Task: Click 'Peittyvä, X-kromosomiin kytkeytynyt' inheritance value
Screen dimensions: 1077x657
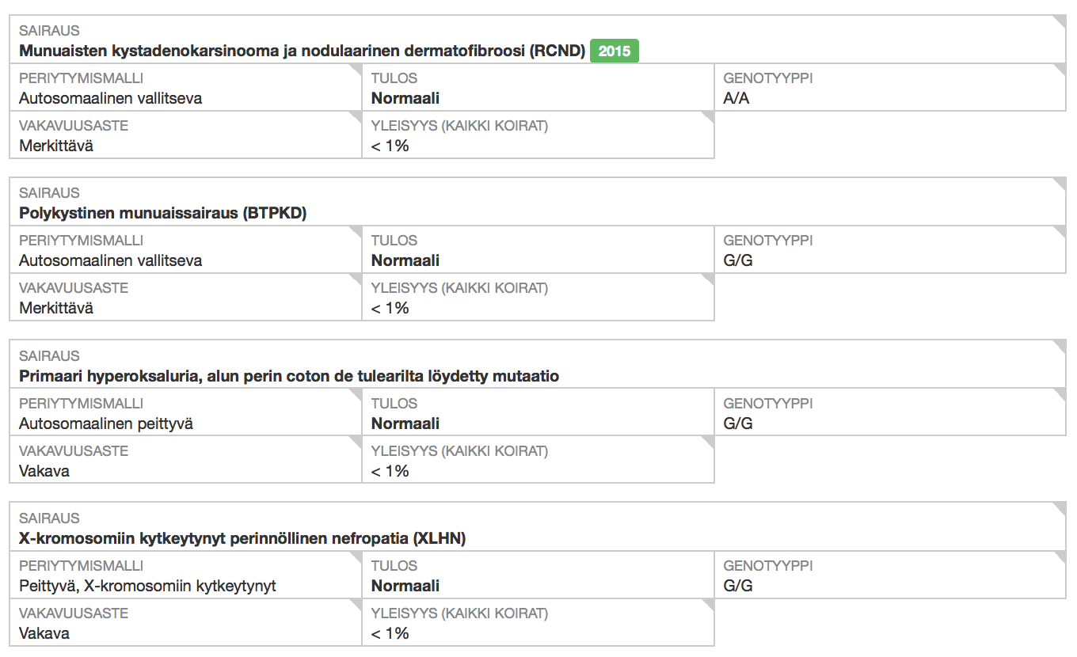Action: (147, 587)
